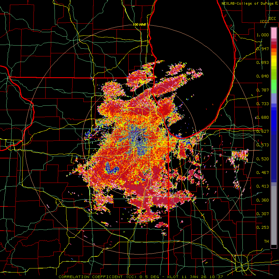Screen dimensions: 279x279
Task: Click the blue low-CC patch southwest of radar
Action: [112, 169]
